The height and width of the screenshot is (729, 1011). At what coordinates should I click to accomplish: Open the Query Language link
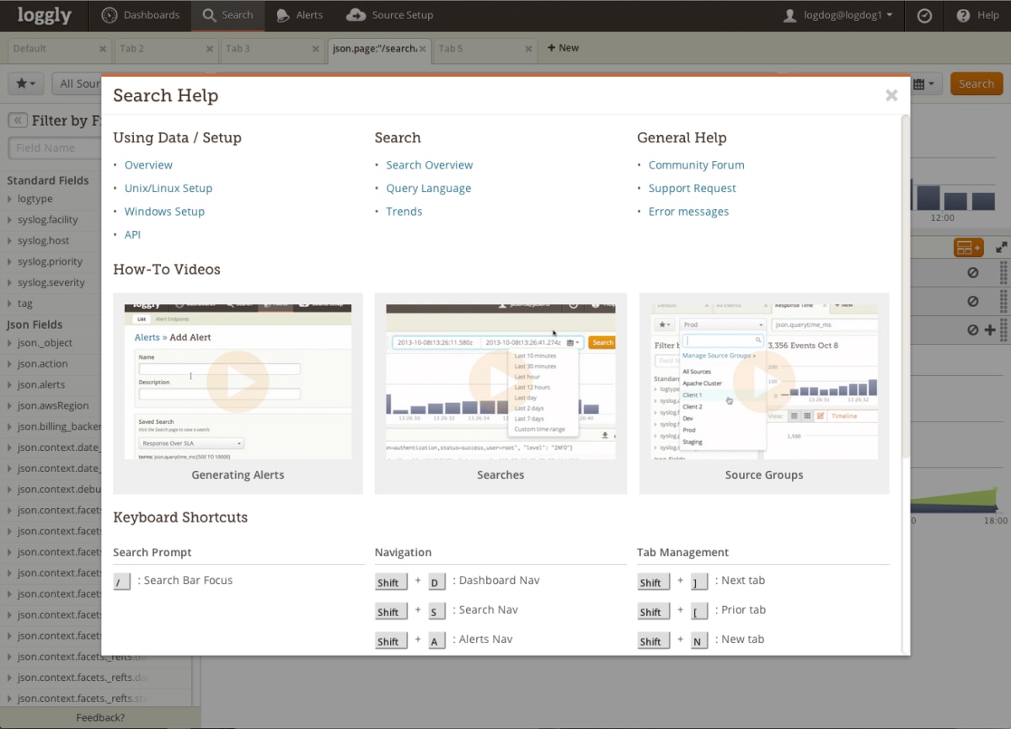[428, 188]
